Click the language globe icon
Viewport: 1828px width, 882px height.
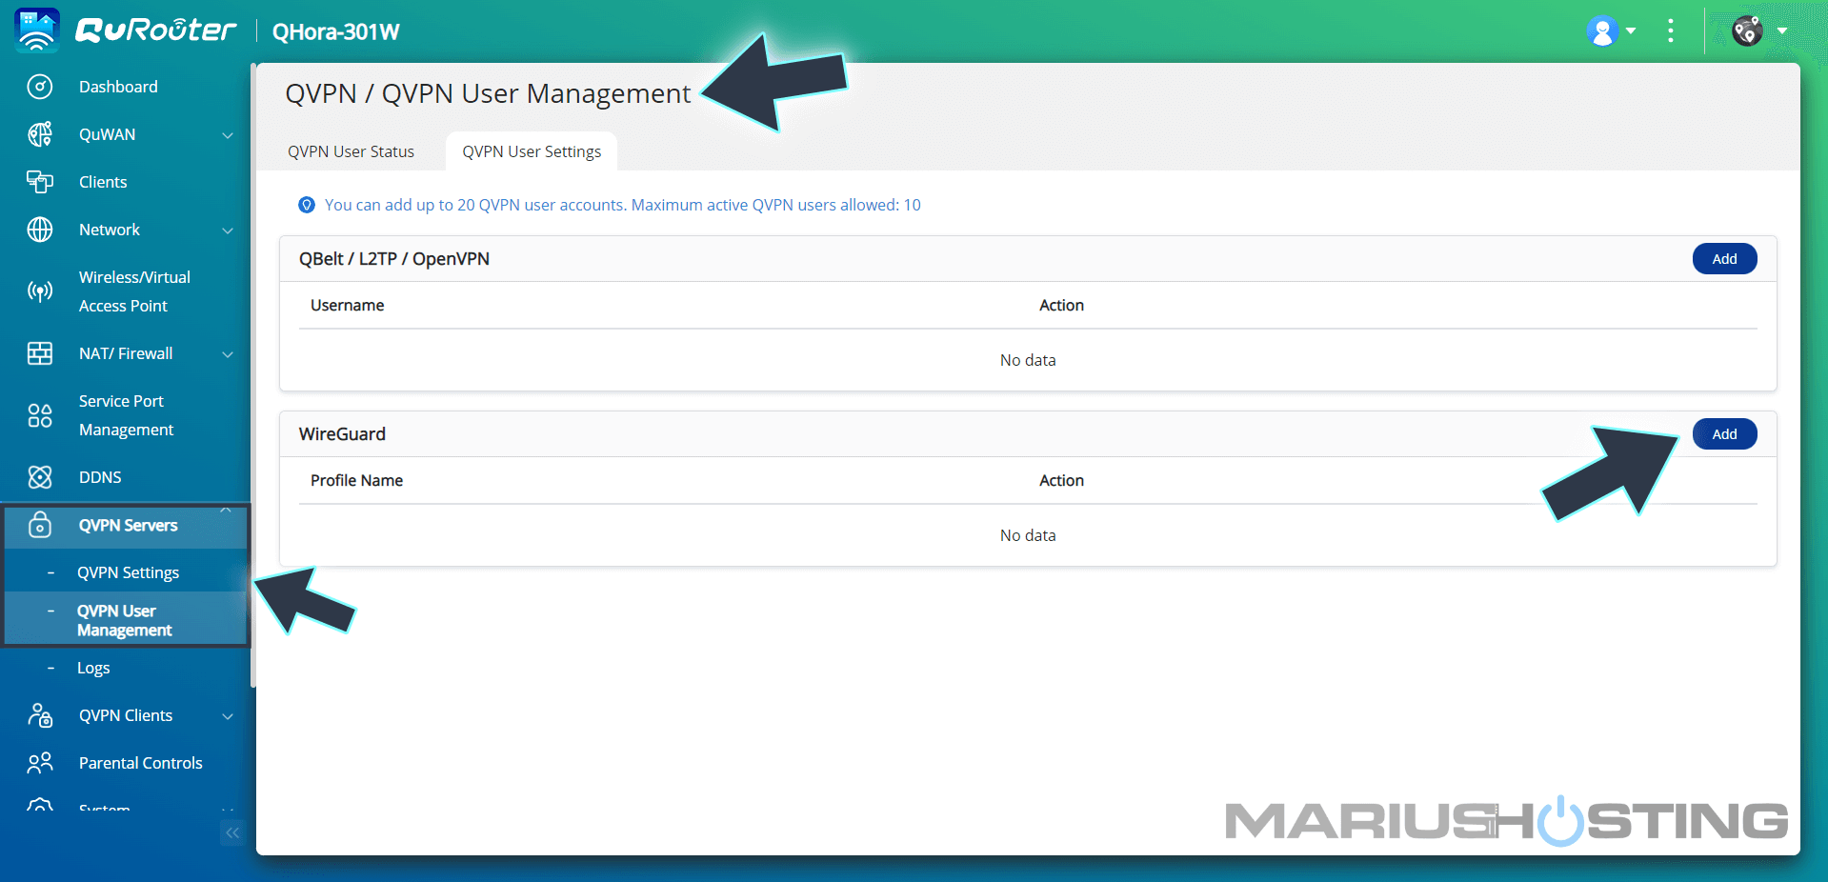1748,31
